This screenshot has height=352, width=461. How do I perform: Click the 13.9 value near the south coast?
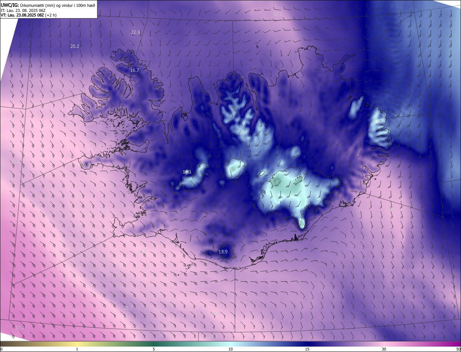pos(223,252)
